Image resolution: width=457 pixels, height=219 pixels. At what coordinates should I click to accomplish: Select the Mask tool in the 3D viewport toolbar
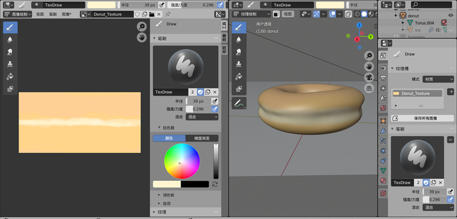coord(239,88)
